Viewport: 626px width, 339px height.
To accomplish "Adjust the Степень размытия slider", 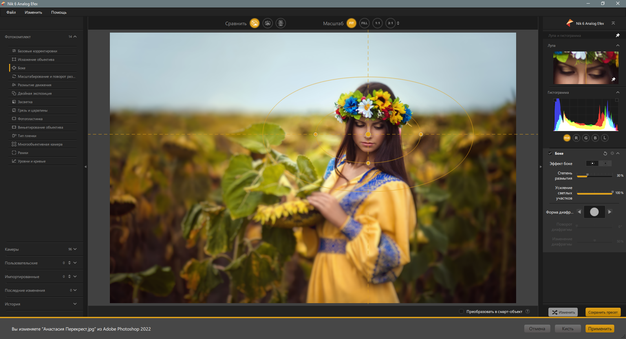I will coord(595,176).
